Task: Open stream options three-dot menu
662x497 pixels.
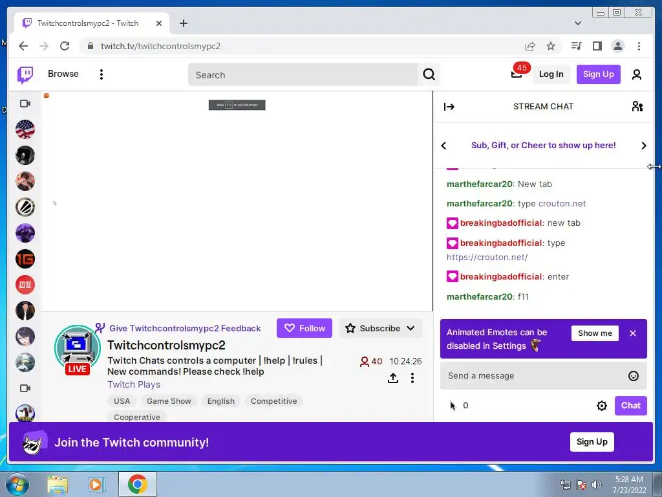Action: tap(412, 378)
